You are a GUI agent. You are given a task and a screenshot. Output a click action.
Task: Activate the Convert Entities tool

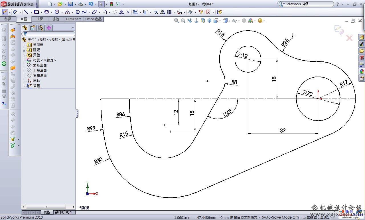tap(146, 12)
